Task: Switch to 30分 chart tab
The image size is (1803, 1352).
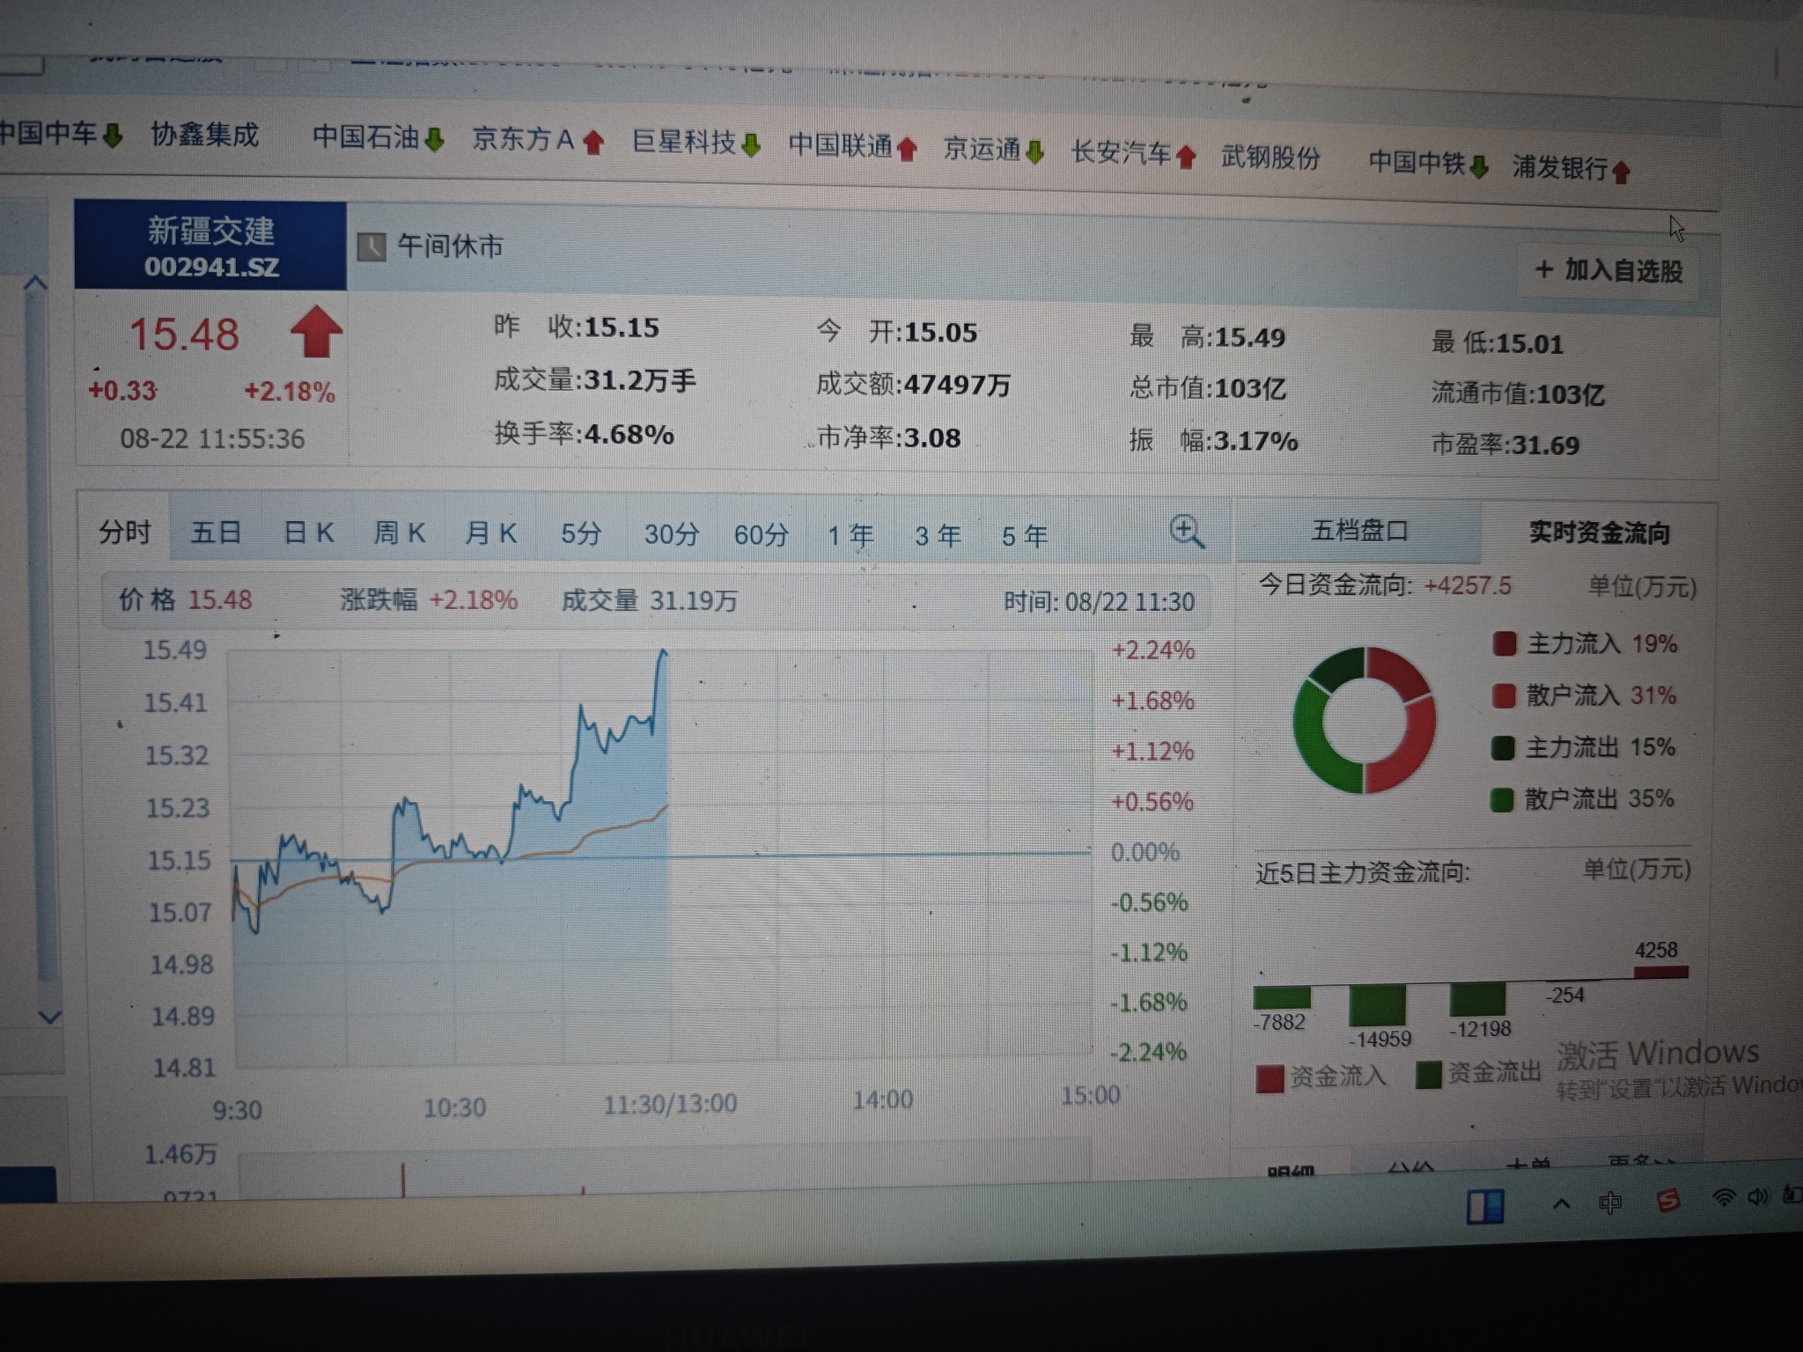Action: click(x=672, y=534)
